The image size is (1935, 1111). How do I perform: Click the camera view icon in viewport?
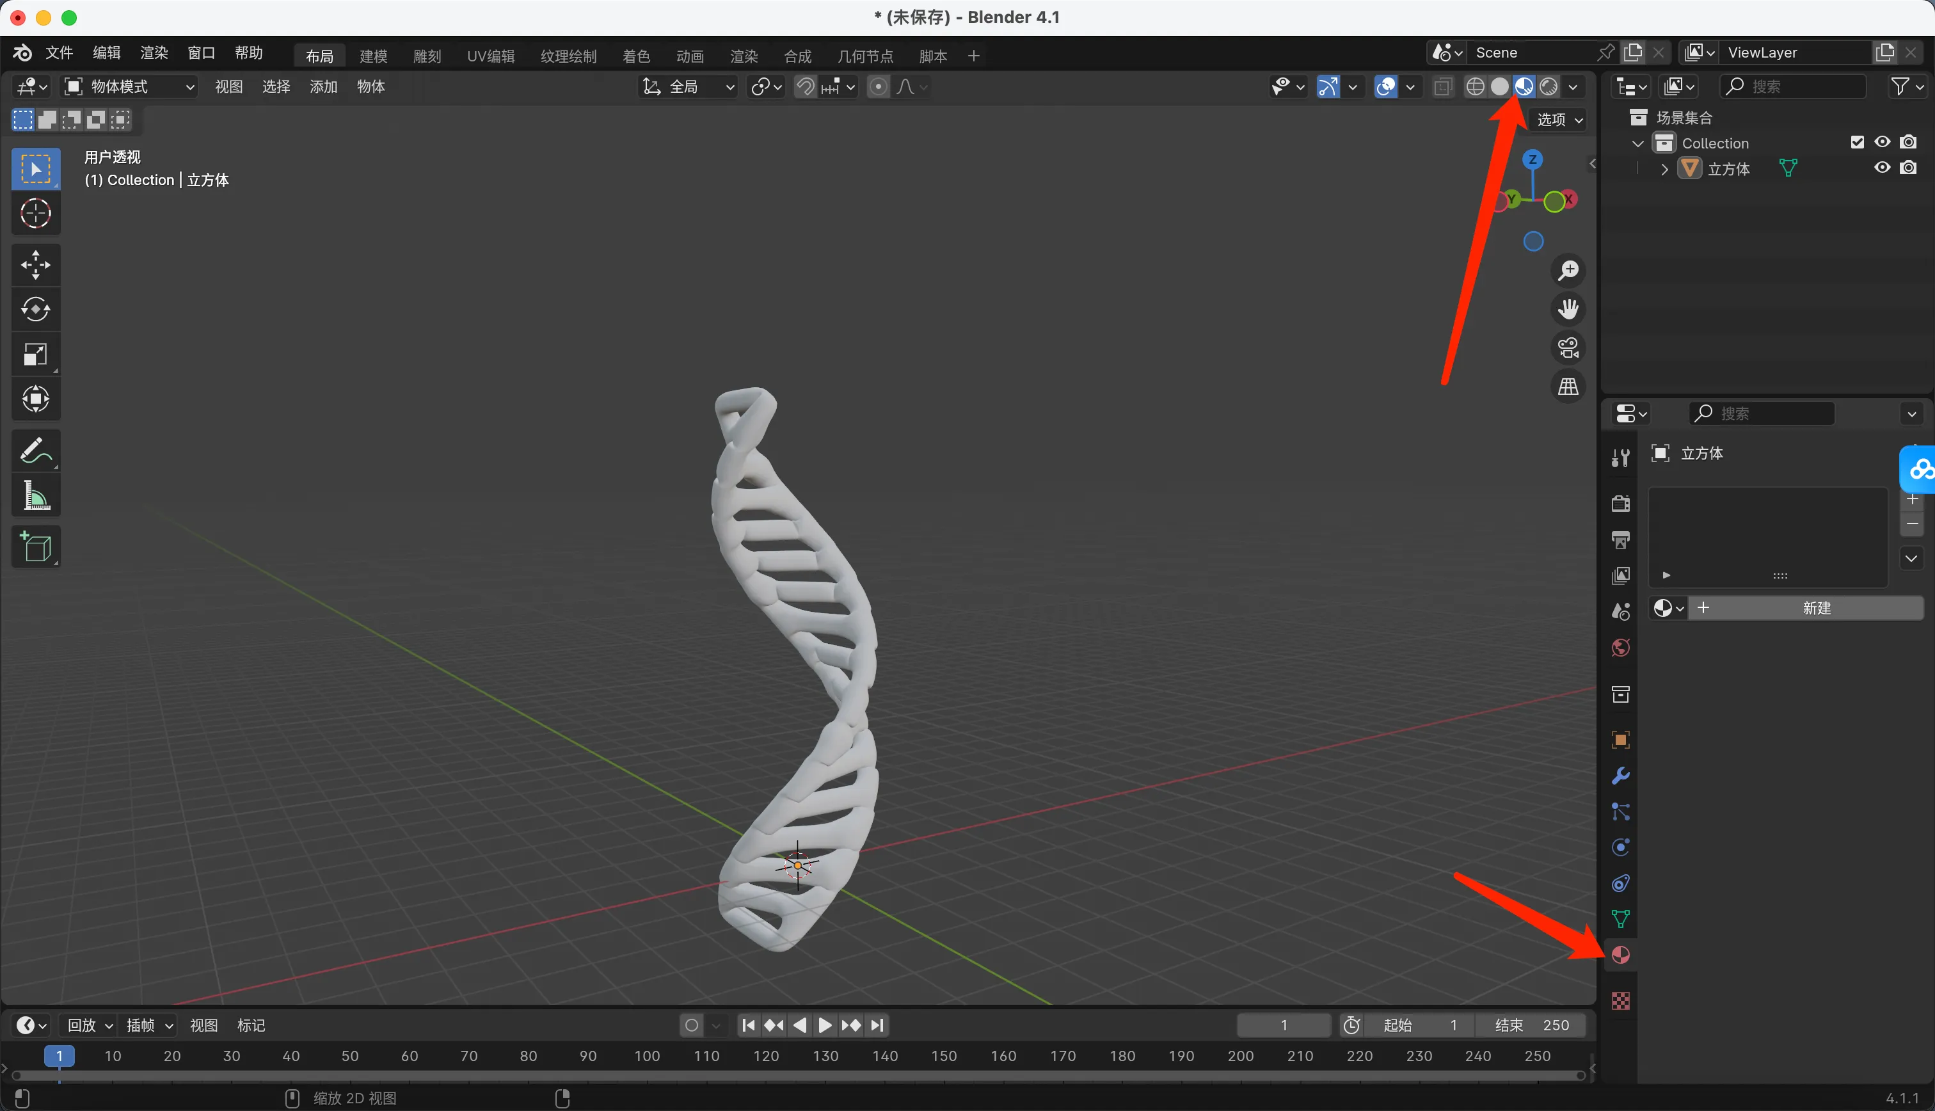1567,348
